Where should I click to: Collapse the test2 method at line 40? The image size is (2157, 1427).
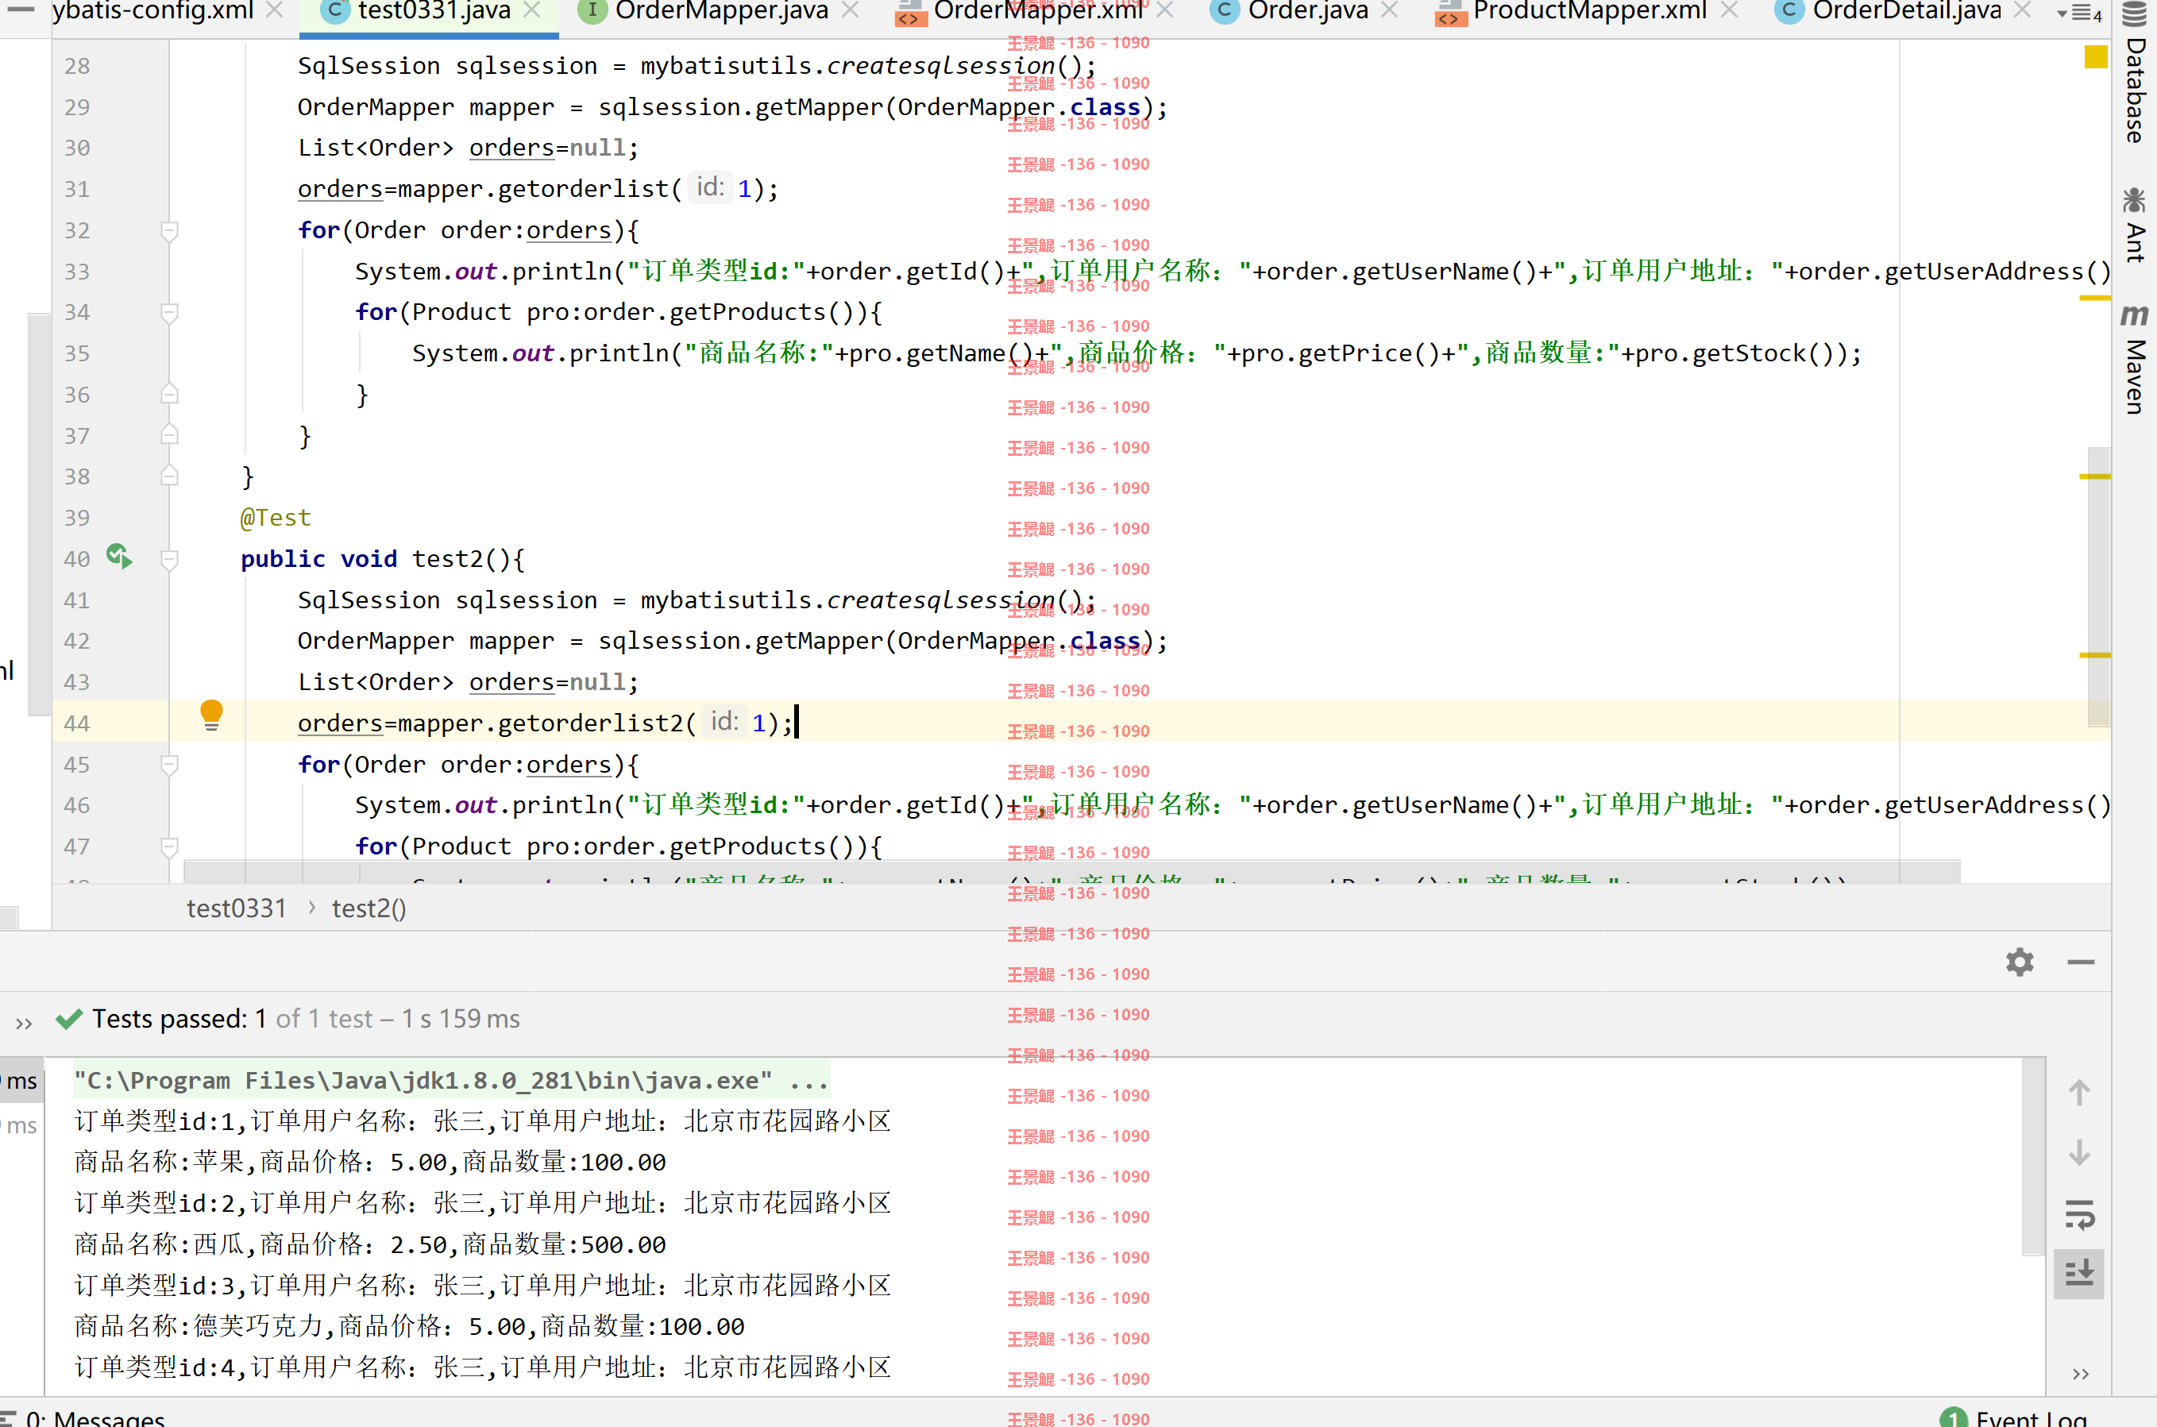[x=169, y=559]
